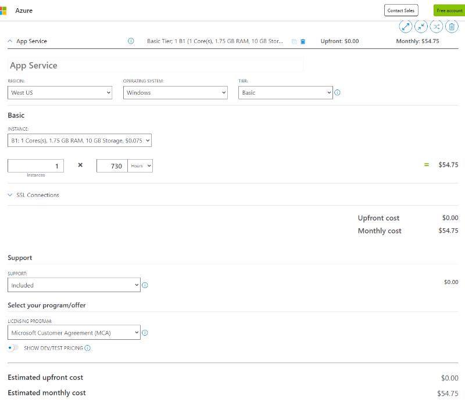Screen dimensions: 465x406
Task: Open the Support plan dropdown
Action: pos(74,285)
